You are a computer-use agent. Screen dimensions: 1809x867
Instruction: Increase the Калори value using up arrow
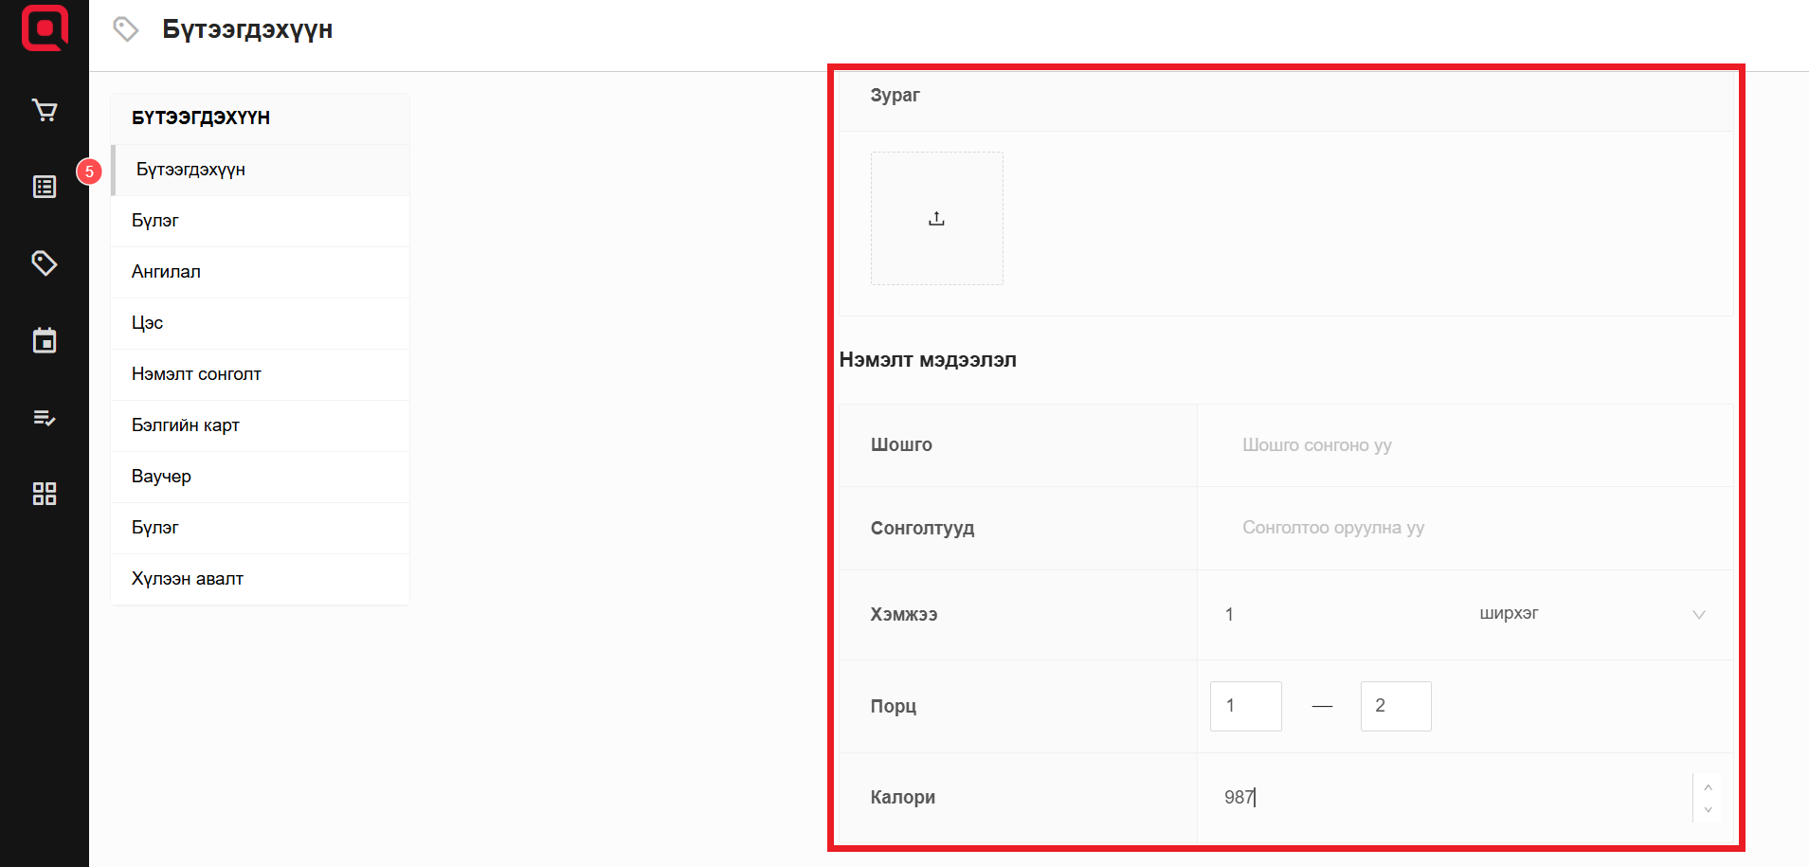1708,787
